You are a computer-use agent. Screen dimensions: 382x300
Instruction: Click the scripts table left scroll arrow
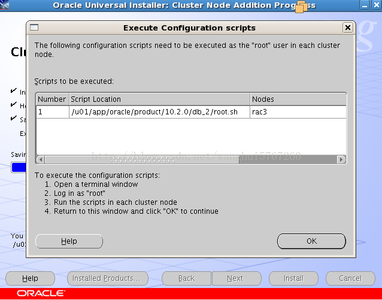41,160
